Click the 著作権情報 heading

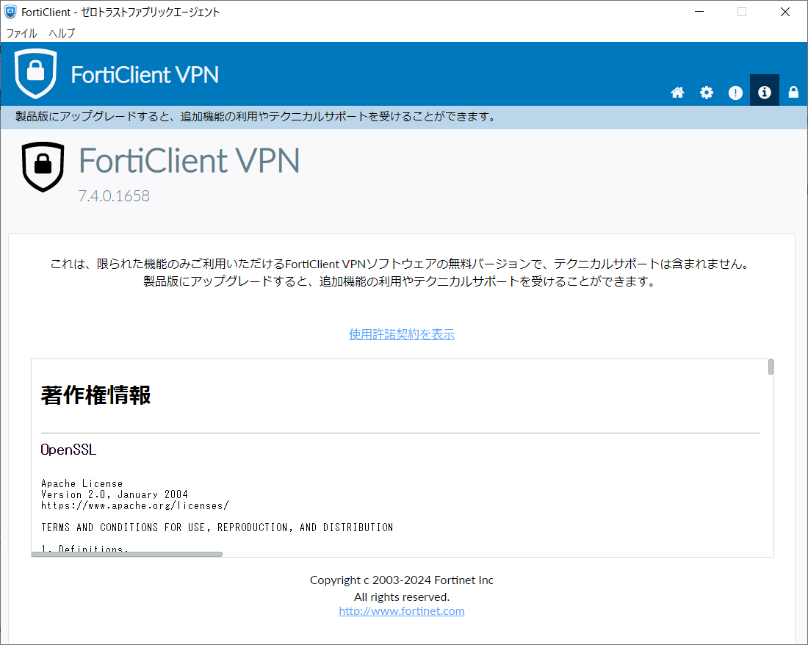pos(95,395)
